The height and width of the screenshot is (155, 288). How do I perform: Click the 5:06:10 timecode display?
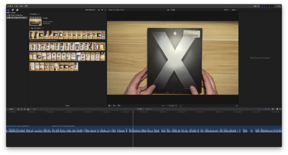tap(171, 106)
